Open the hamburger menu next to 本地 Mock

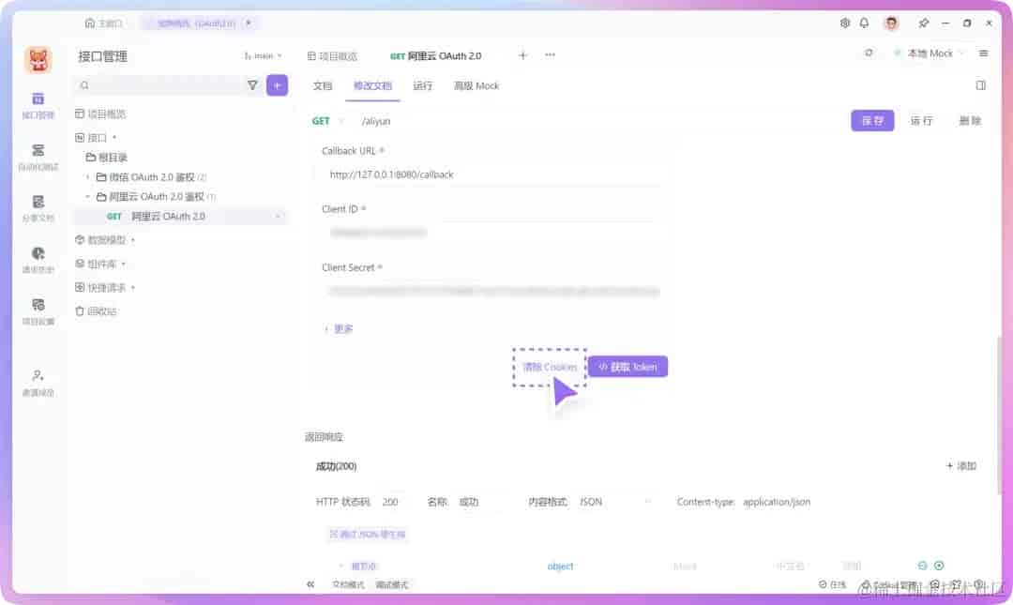(x=983, y=53)
